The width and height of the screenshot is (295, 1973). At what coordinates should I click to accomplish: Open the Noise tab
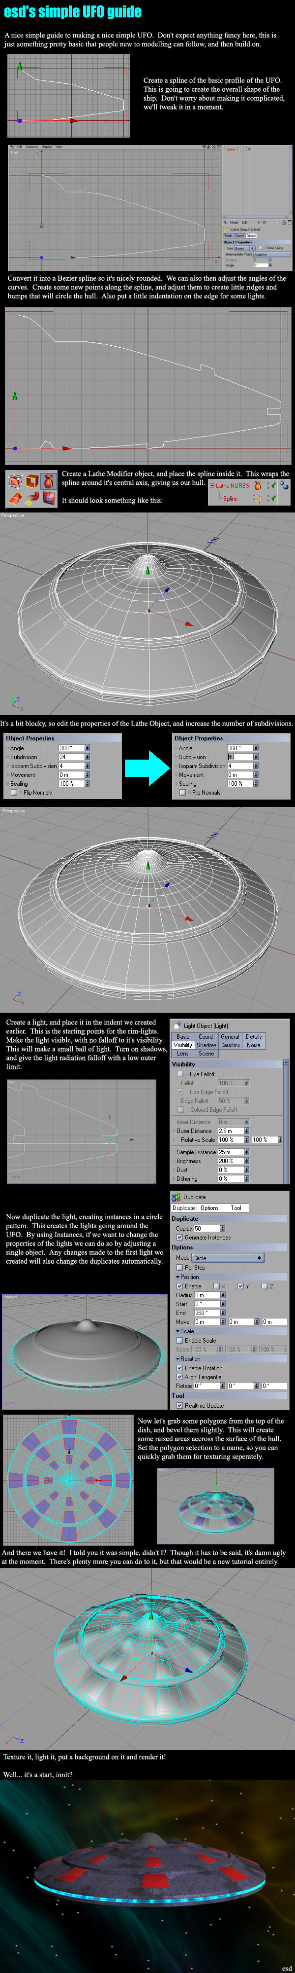pyautogui.click(x=254, y=1045)
